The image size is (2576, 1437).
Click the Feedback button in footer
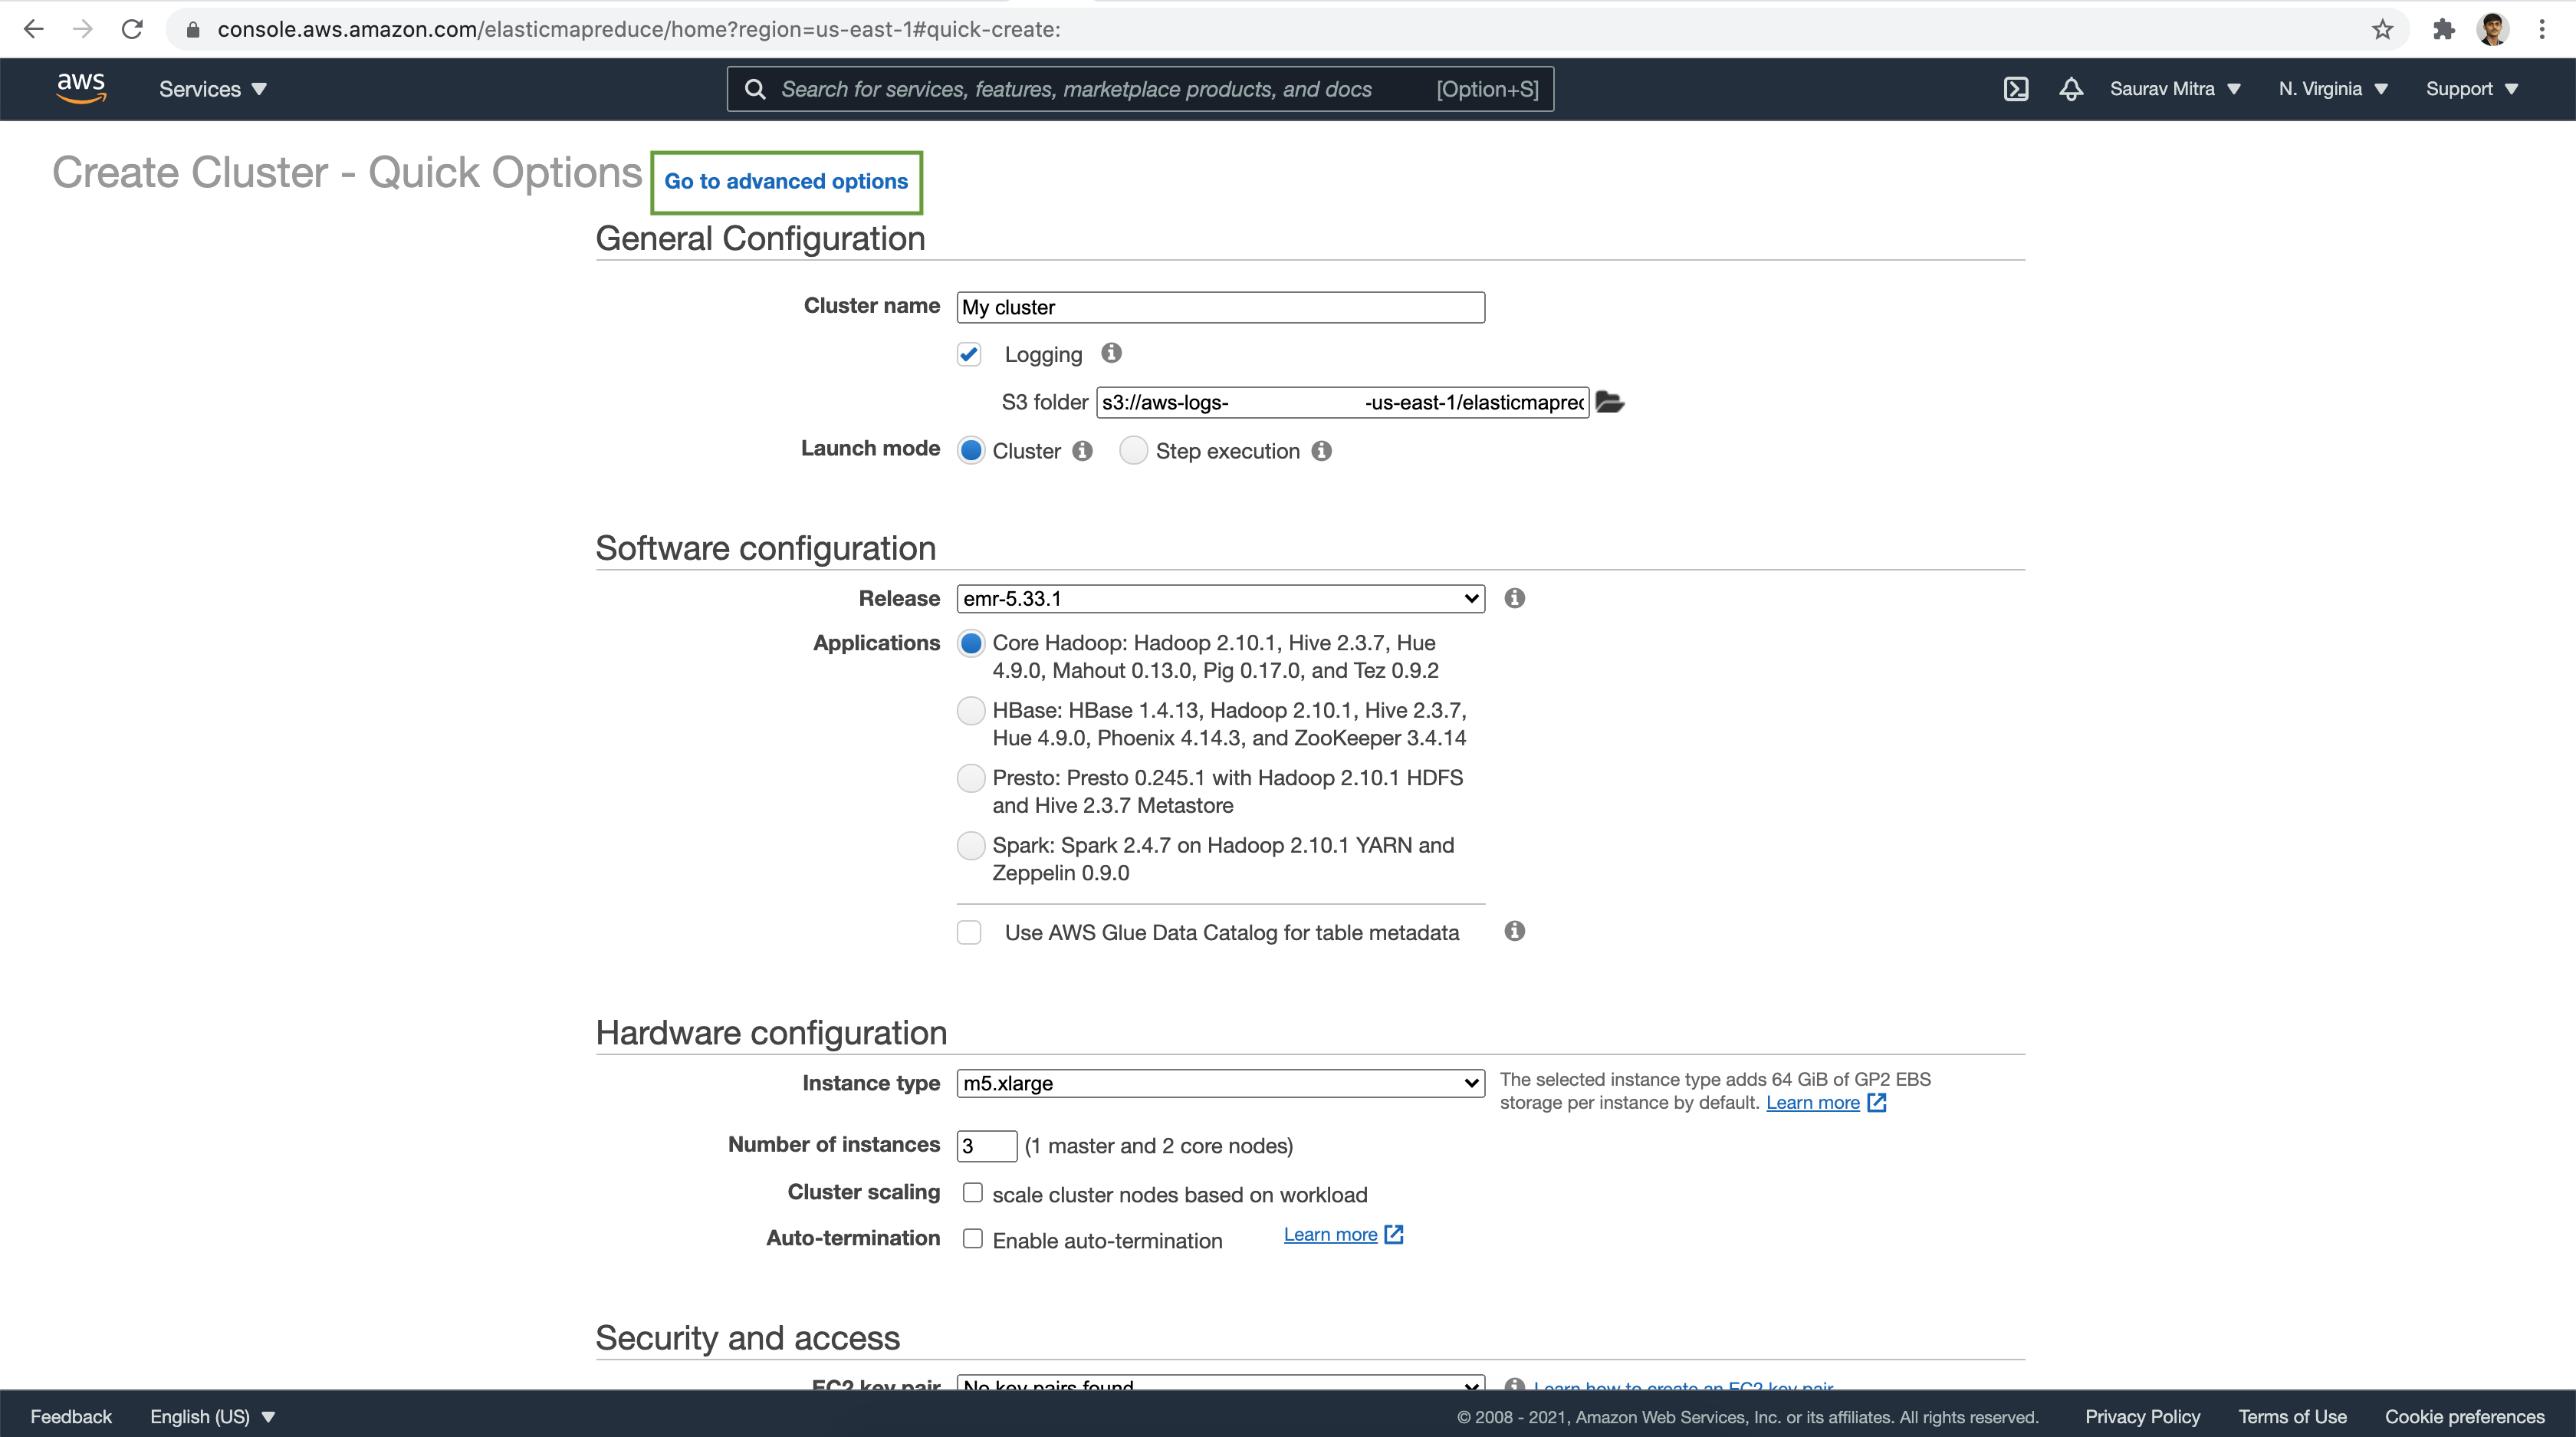coord(71,1416)
